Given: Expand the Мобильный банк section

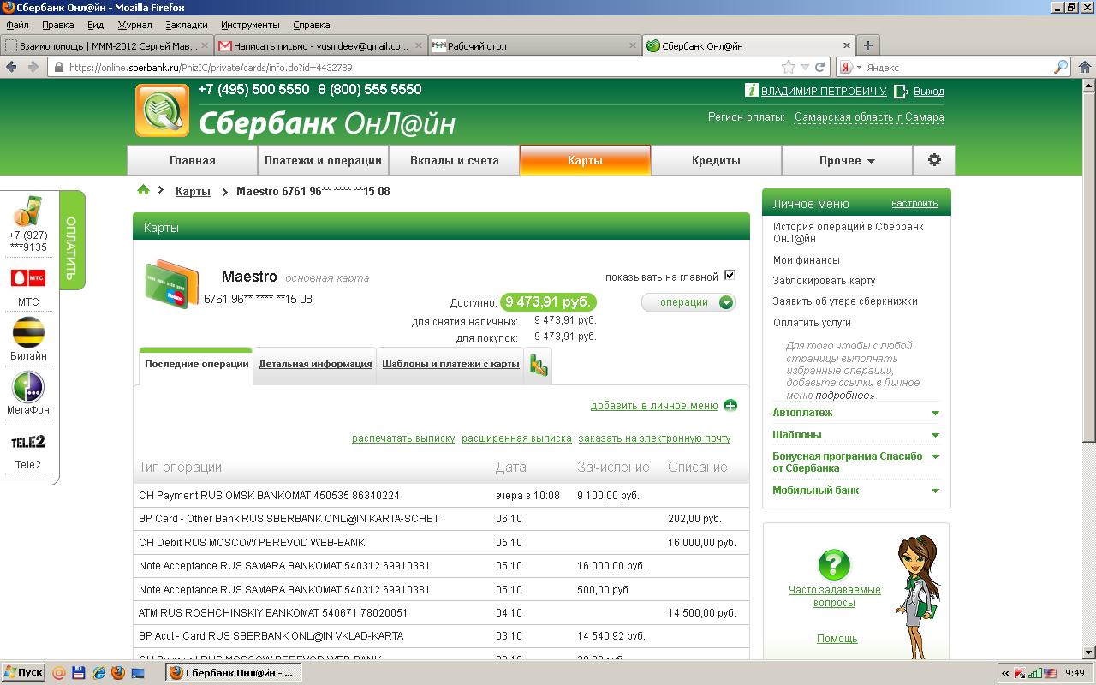Looking at the screenshot, I should pos(856,491).
